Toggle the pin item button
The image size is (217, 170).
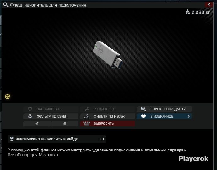tap(37, 124)
